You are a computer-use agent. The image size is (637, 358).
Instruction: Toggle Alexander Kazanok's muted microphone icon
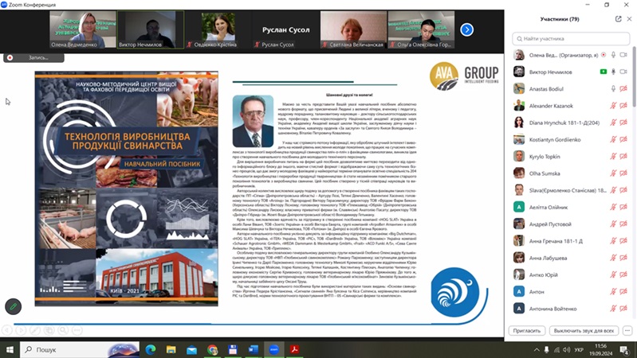click(x=615, y=105)
